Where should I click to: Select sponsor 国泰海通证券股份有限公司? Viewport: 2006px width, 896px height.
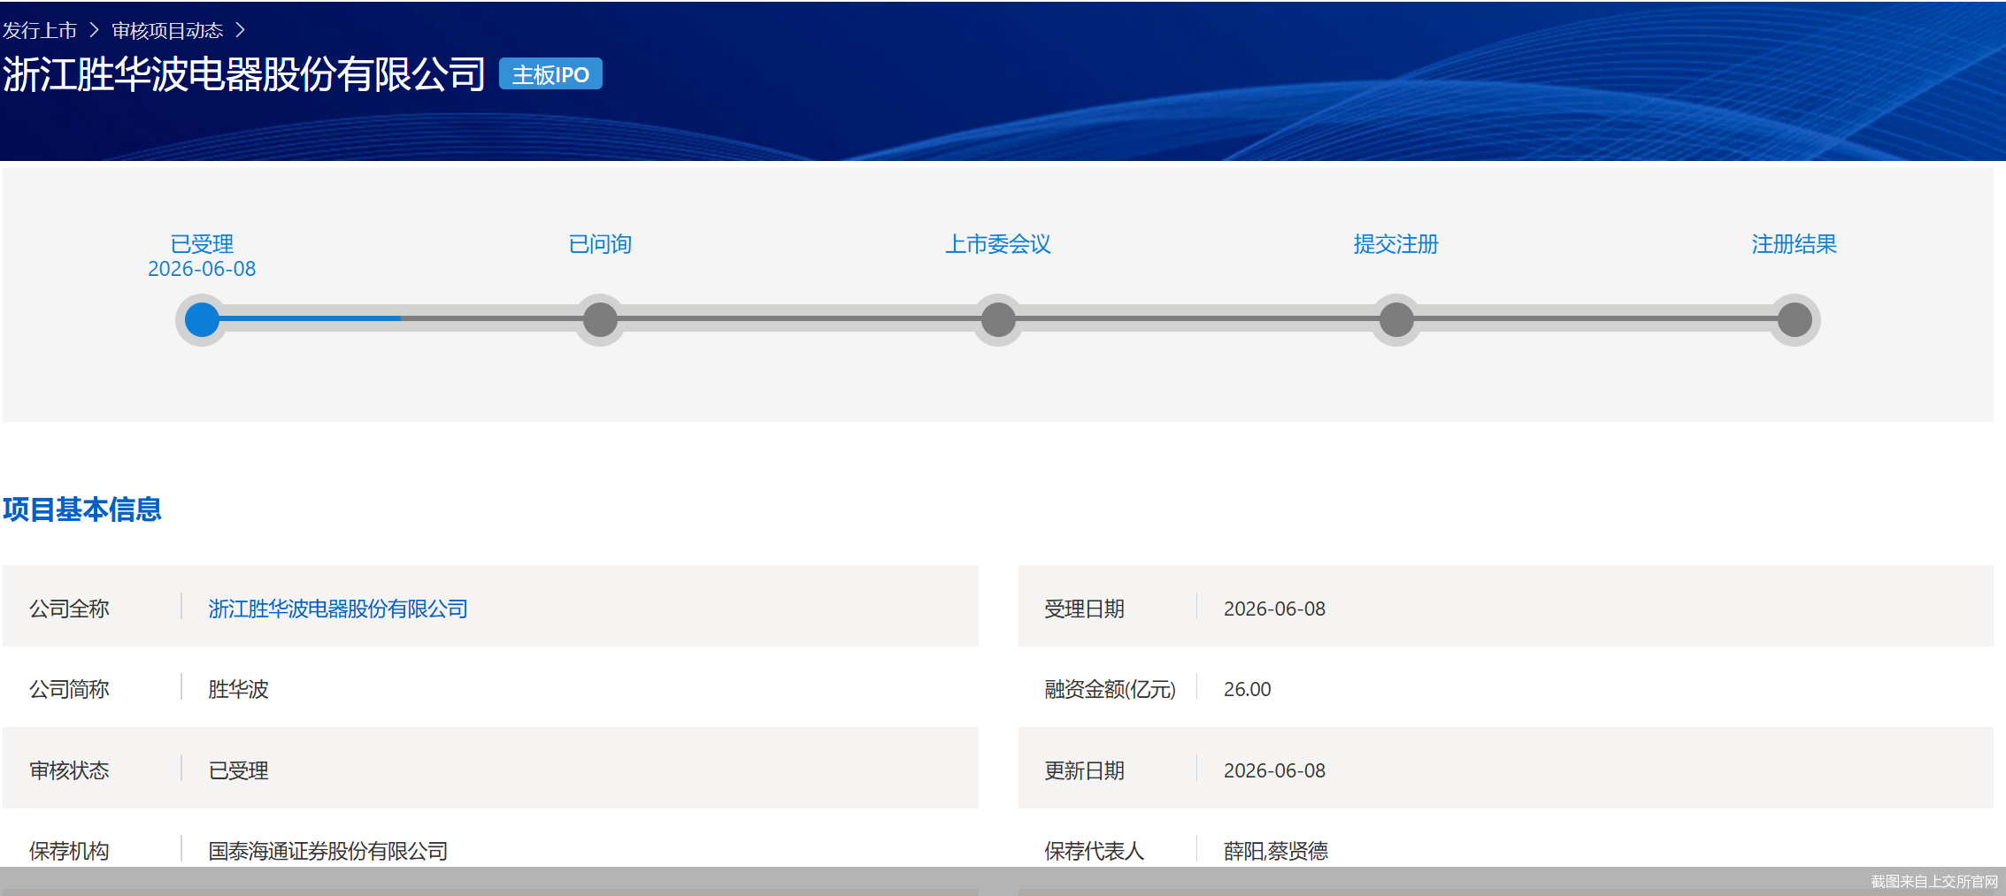point(328,851)
